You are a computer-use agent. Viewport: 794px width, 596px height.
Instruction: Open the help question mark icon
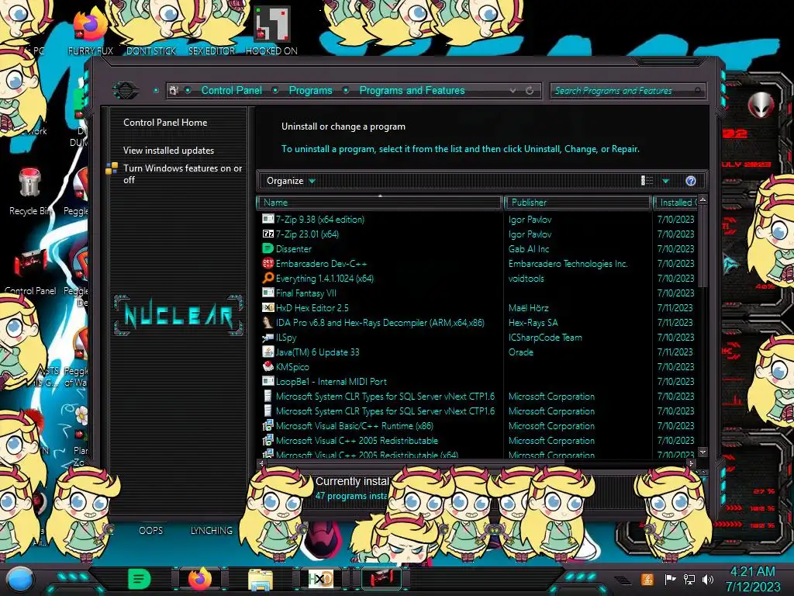tap(691, 181)
